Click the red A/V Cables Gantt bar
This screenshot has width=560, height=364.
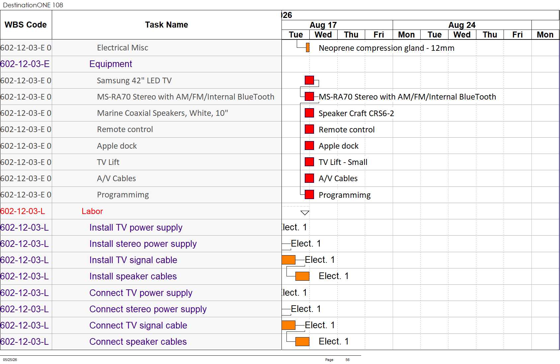point(309,178)
